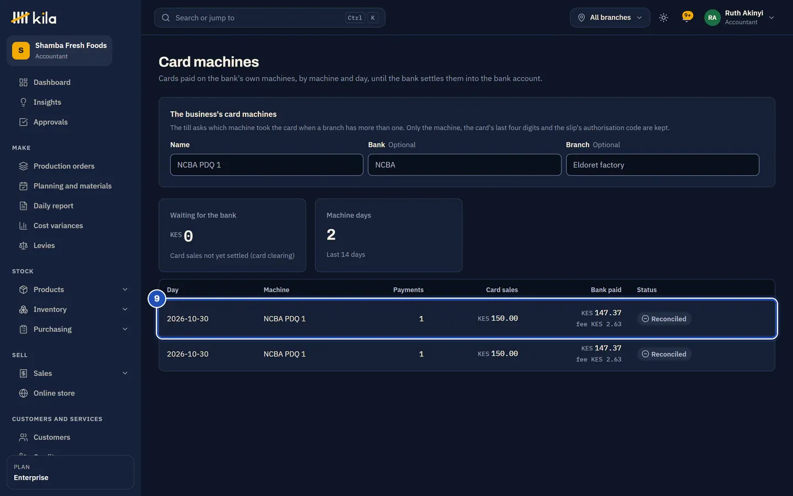Open Dashboard from the sidebar
793x496 pixels.
click(x=70, y=82)
